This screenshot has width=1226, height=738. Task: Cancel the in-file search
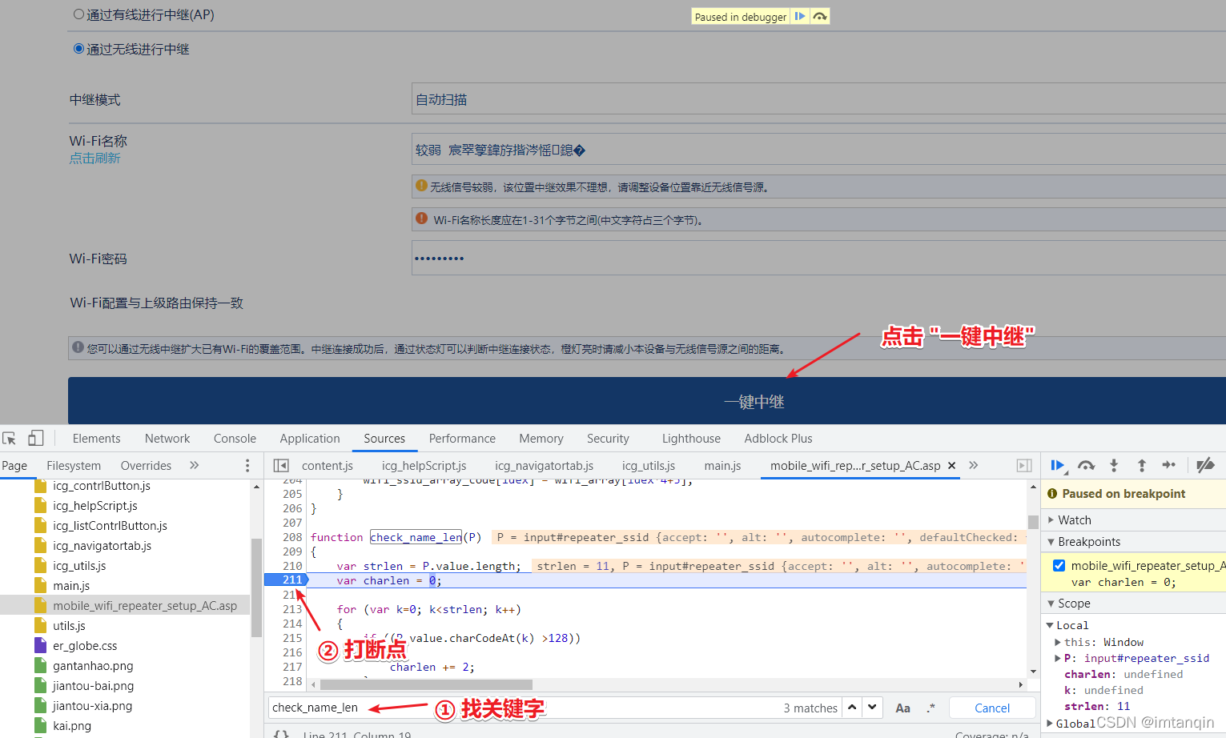tap(992, 708)
